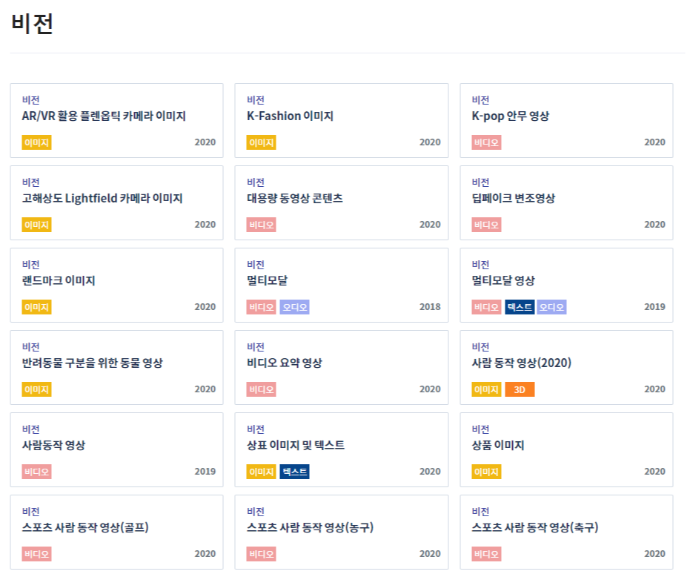Select the 랜드마크 이미지 dataset title
Image resolution: width=690 pixels, height=574 pixels.
59,281
